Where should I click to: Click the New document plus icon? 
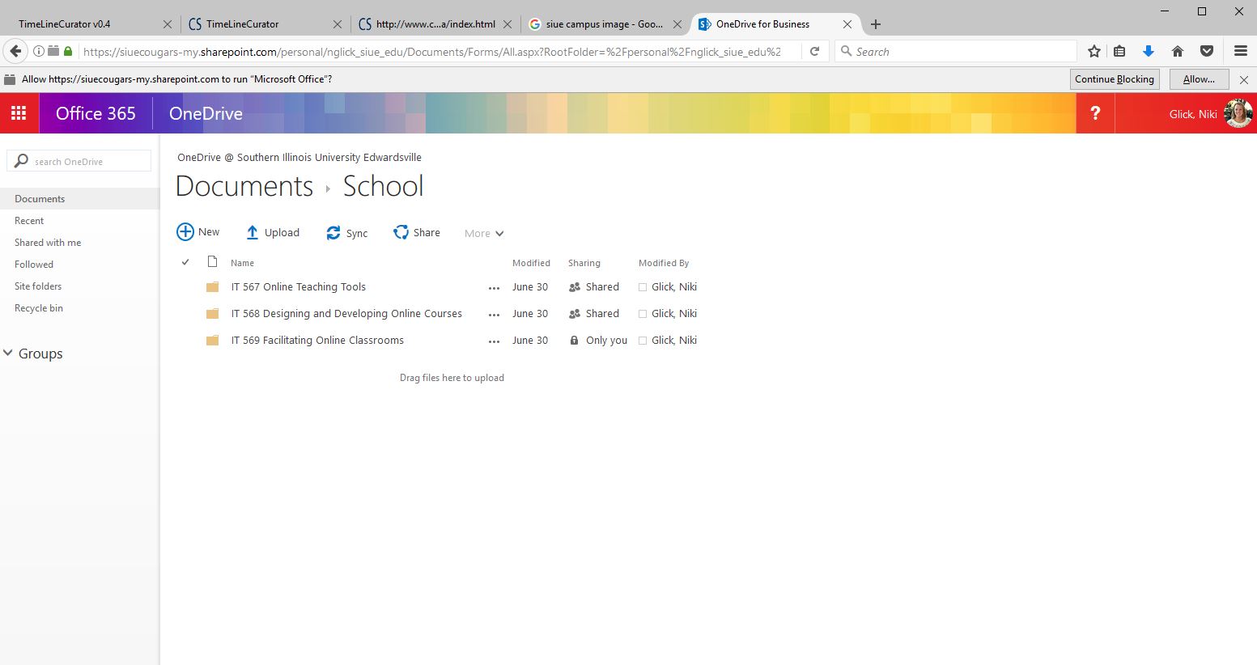coord(185,232)
